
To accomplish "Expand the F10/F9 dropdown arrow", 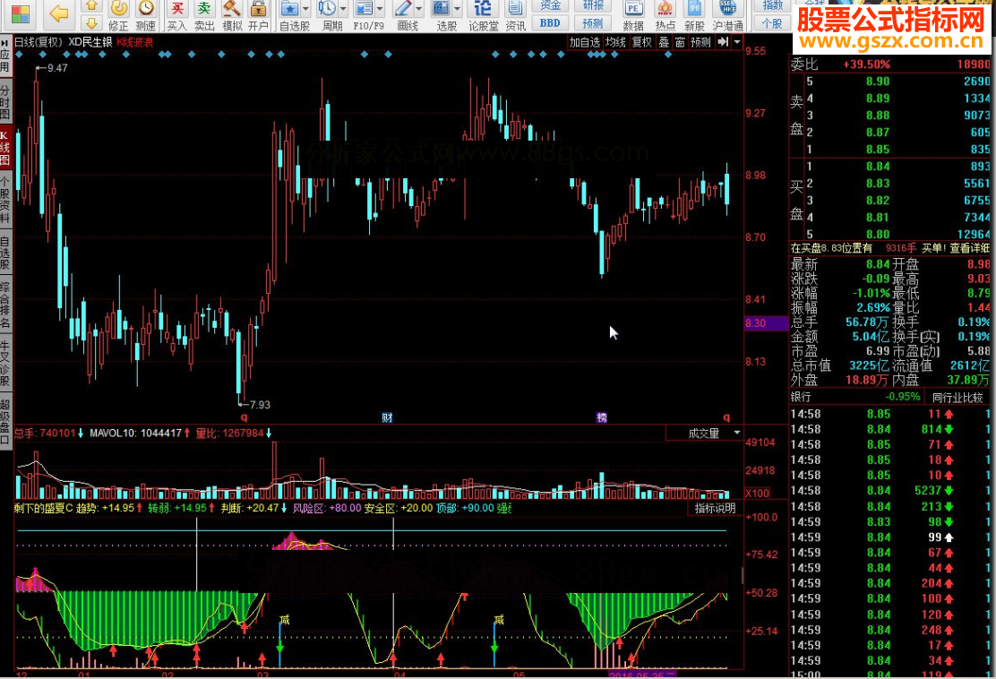I will pyautogui.click(x=380, y=9).
